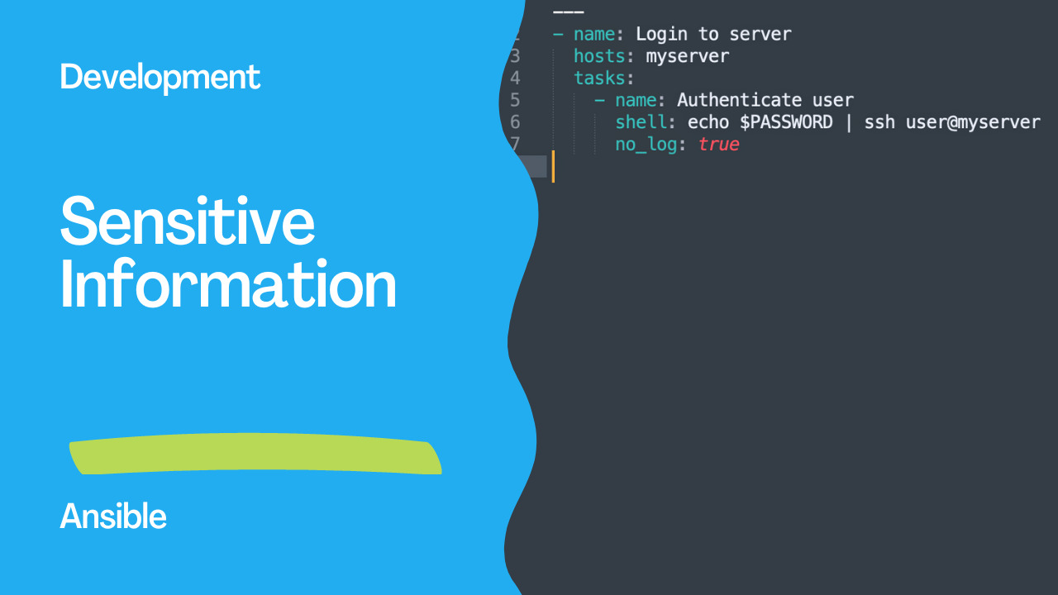Click the dark code editor background panel

click(785, 372)
